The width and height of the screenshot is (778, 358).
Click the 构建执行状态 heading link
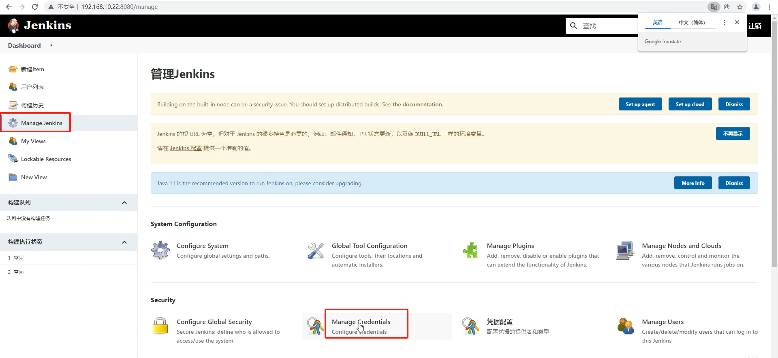tap(25, 241)
